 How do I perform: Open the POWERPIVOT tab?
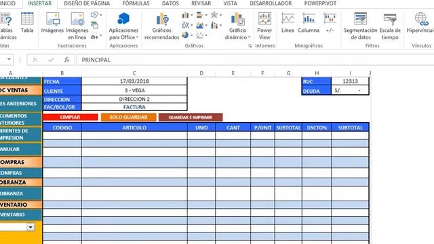[x=320, y=3]
